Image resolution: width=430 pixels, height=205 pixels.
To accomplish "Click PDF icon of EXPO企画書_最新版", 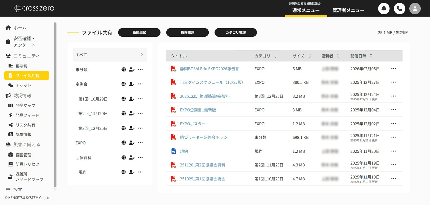I will [173, 110].
